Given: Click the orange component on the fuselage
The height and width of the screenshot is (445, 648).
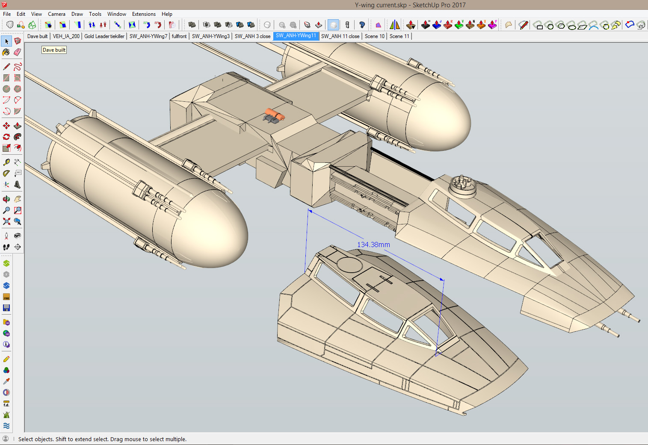Looking at the screenshot, I should 274,114.
